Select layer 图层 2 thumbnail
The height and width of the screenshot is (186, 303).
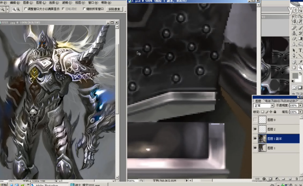click(262, 129)
